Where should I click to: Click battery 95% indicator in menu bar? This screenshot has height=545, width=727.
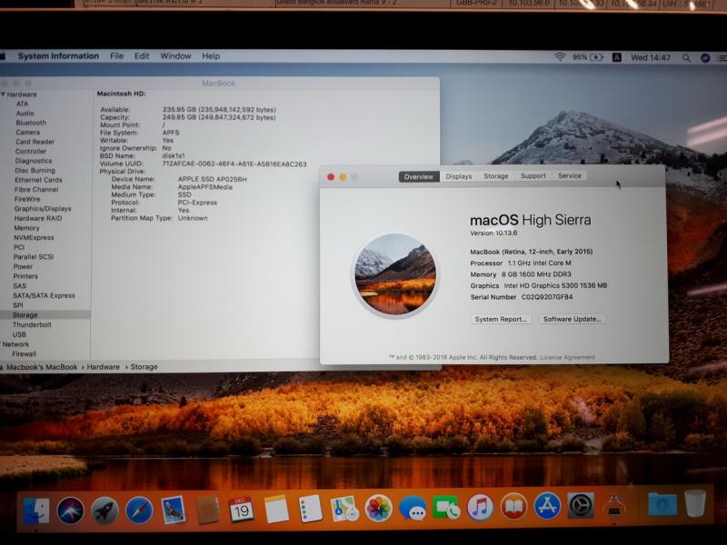tap(587, 57)
